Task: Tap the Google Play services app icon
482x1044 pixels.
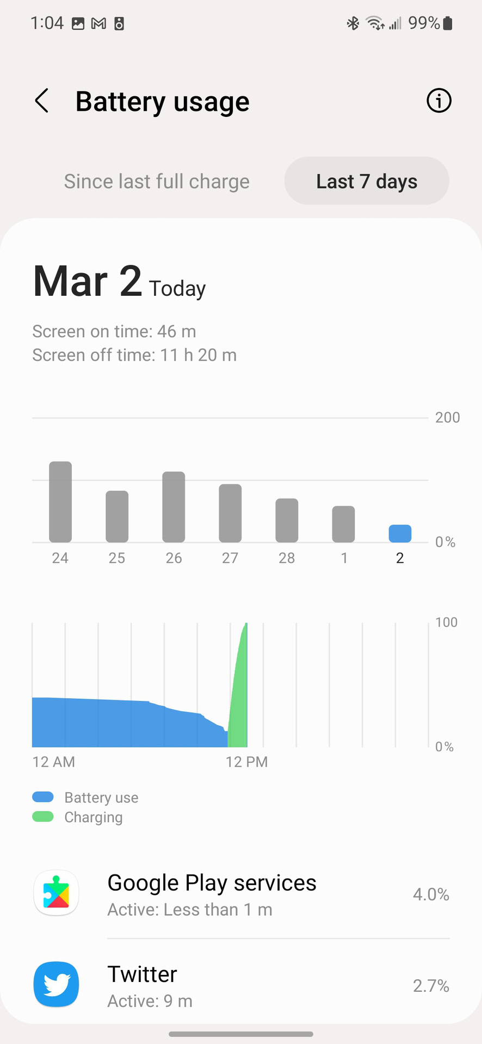Action: point(57,893)
